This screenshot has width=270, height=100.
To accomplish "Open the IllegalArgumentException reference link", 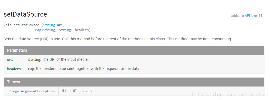I will point(31,91).
